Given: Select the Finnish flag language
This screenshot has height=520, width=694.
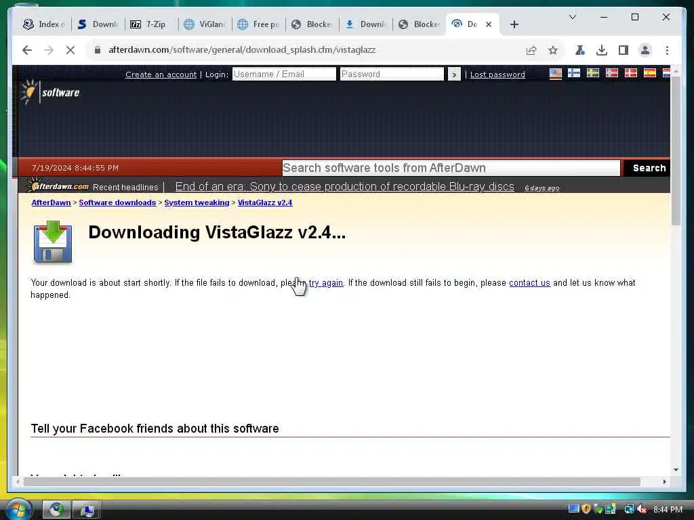Looking at the screenshot, I should 574,73.
